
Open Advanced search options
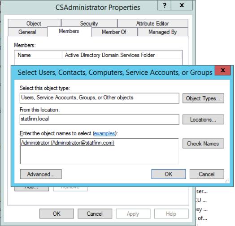pos(41,174)
